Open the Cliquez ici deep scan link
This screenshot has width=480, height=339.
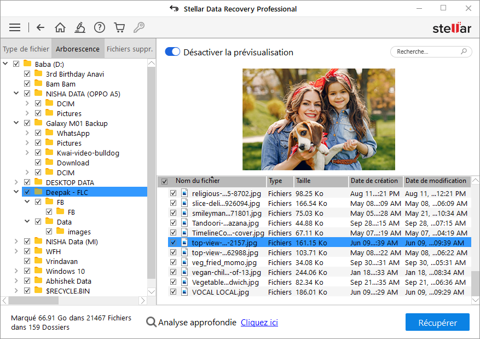coord(259,323)
